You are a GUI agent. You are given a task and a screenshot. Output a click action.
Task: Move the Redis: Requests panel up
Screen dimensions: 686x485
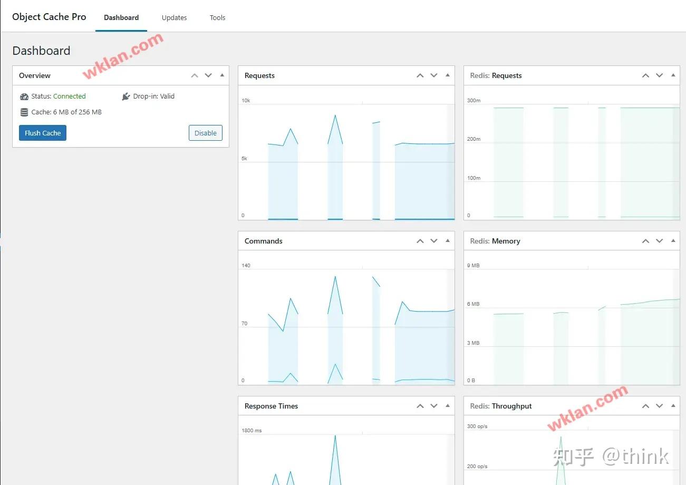point(645,75)
